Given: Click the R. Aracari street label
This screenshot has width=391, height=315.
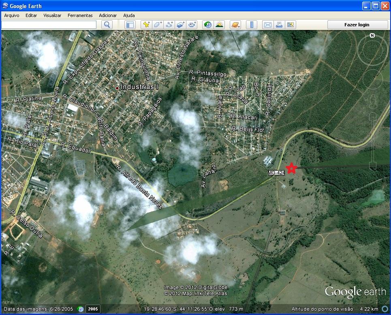Looking at the screenshot, I should pyautogui.click(x=244, y=117).
